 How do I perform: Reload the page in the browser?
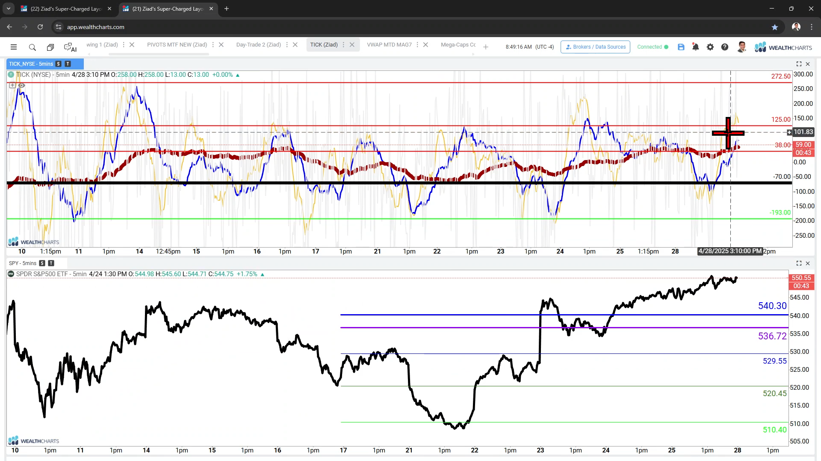tap(40, 27)
